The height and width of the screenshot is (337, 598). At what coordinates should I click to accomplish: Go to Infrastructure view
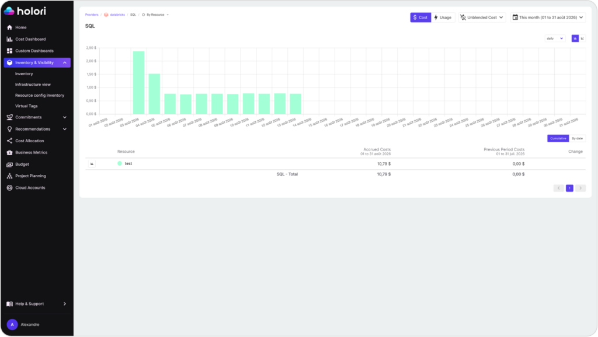tap(33, 85)
